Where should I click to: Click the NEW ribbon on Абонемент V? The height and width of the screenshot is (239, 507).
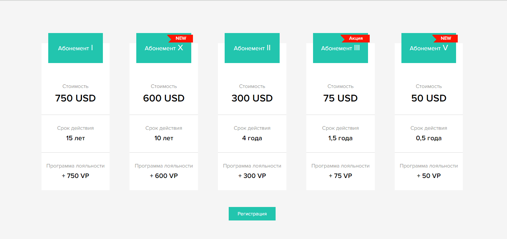(x=446, y=38)
